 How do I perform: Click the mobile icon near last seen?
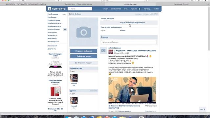[x=157, y=14]
